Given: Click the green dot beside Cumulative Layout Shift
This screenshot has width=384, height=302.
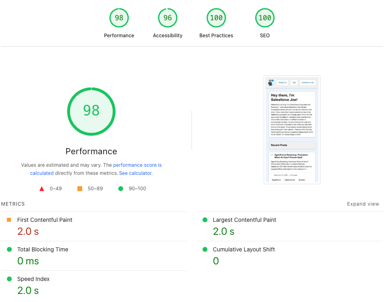Looking at the screenshot, I should [205, 249].
